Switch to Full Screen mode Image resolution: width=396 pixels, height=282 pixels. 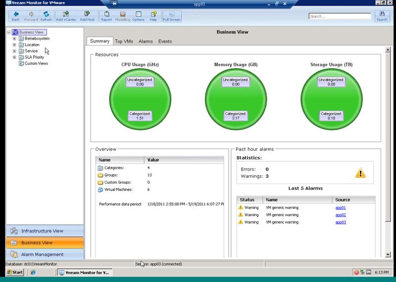pos(172,16)
